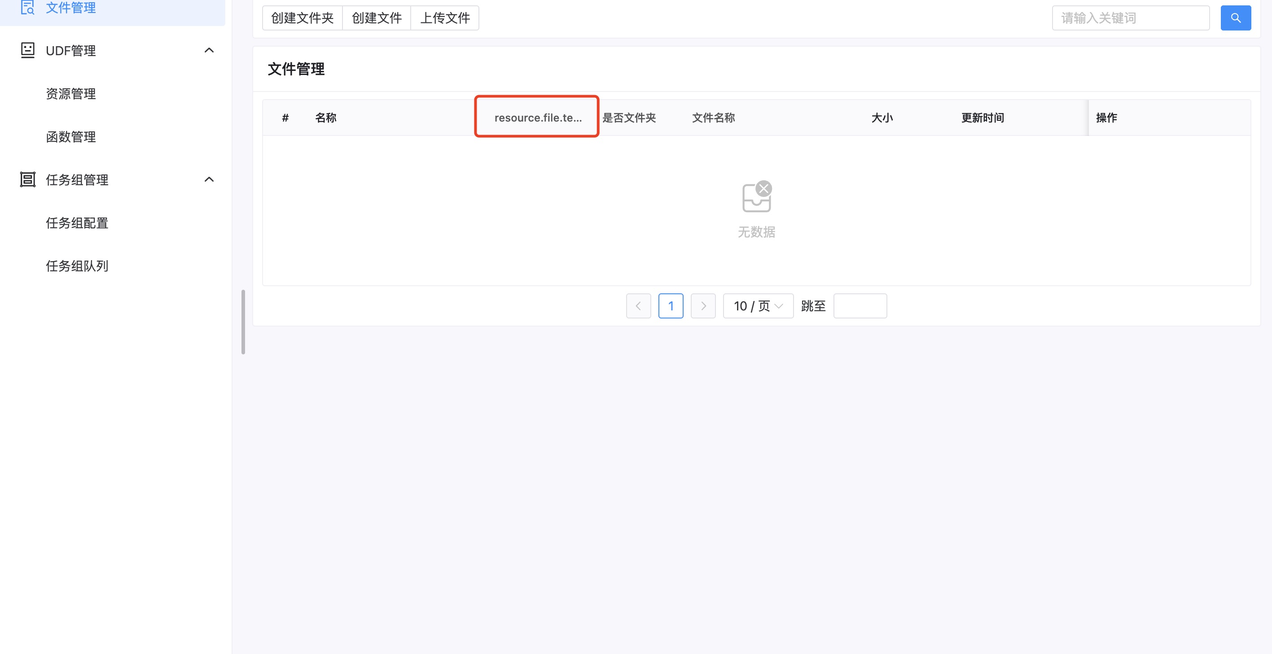Select page 1 in pagination

click(x=671, y=306)
